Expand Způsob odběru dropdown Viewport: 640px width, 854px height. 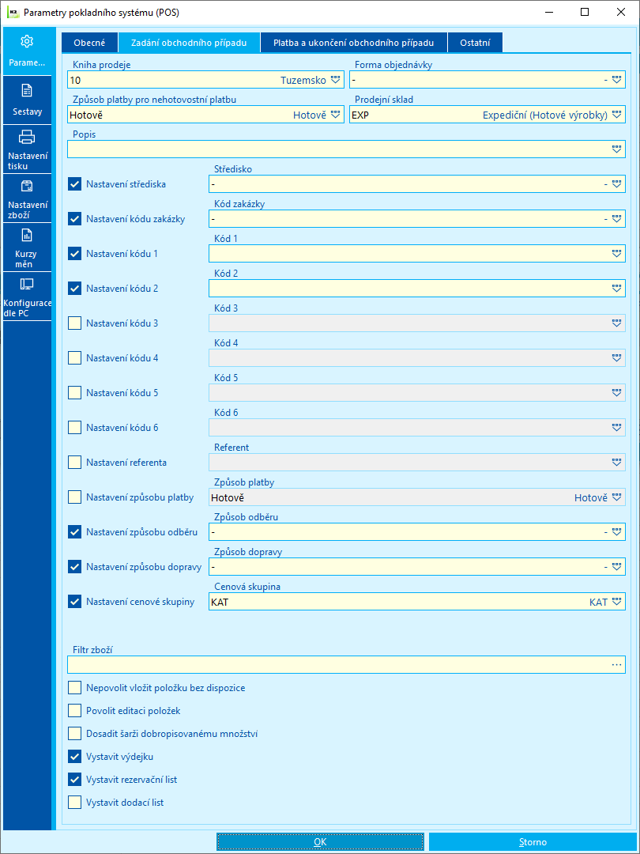click(x=616, y=532)
